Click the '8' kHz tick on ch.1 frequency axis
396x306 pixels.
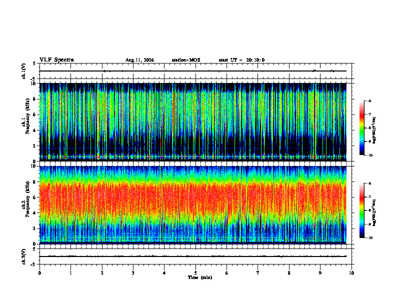click(x=35, y=99)
